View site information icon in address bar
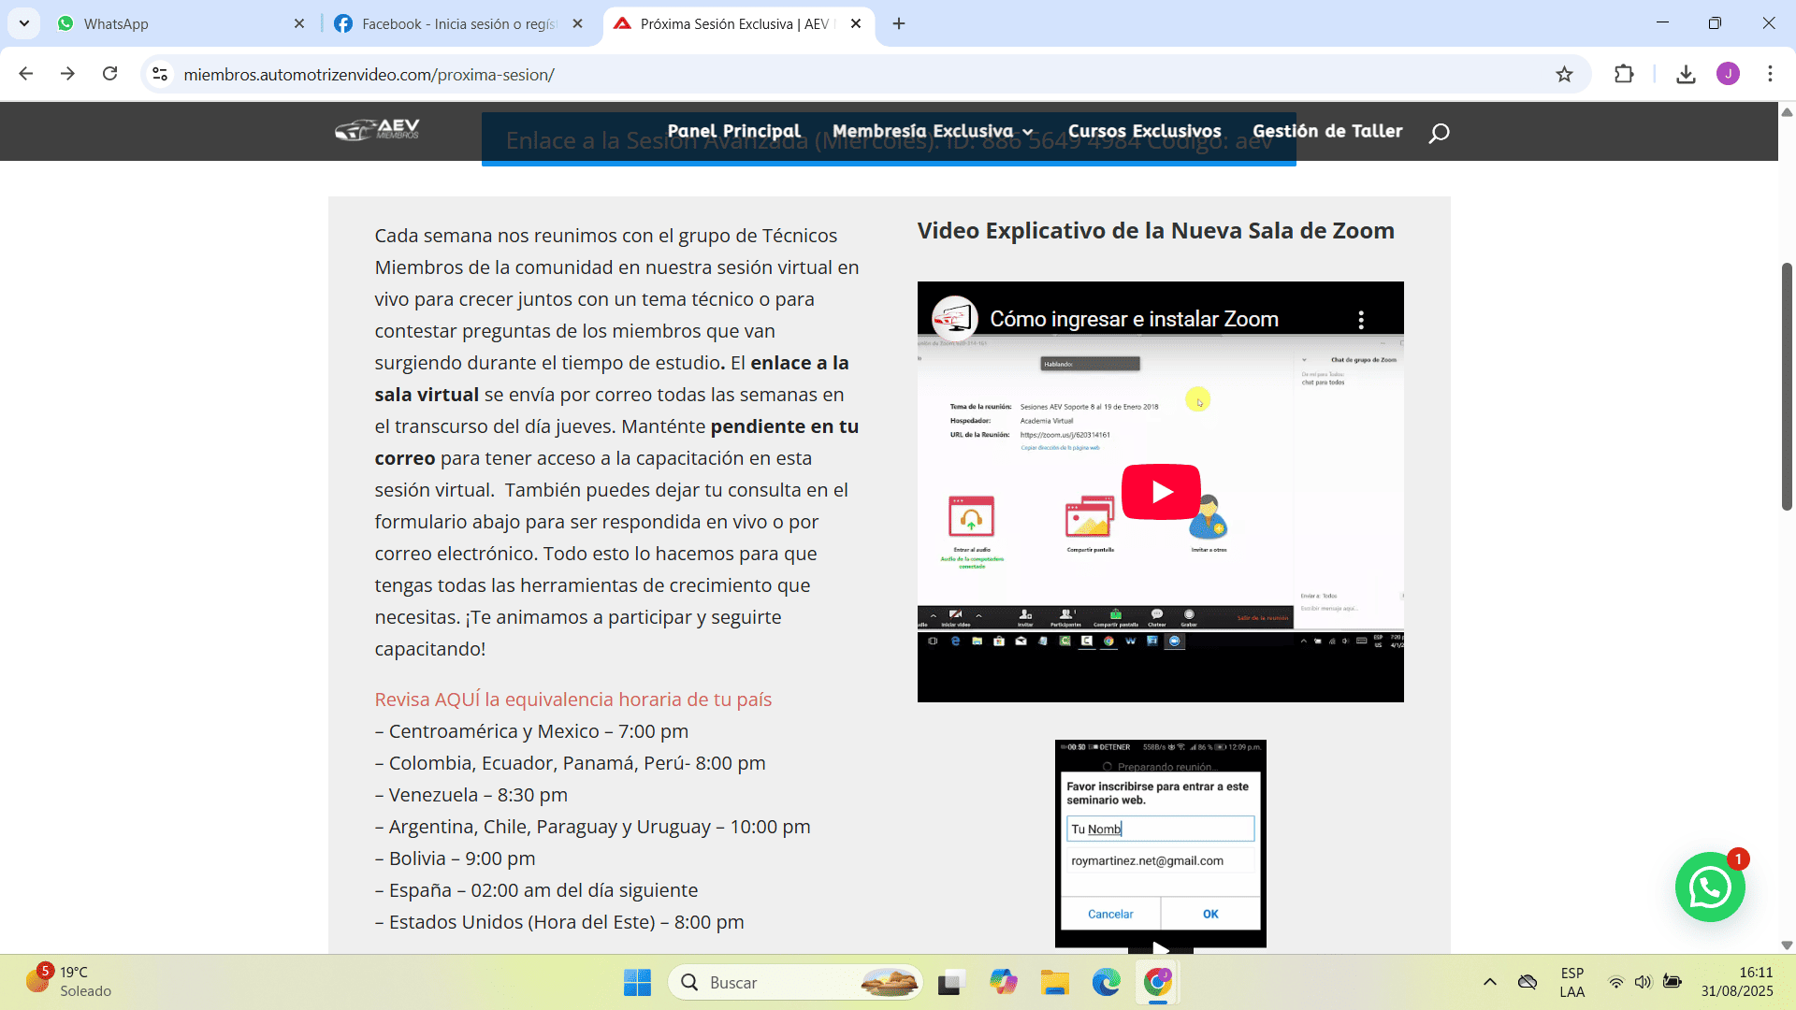Image resolution: width=1796 pixels, height=1010 pixels. pyautogui.click(x=160, y=74)
